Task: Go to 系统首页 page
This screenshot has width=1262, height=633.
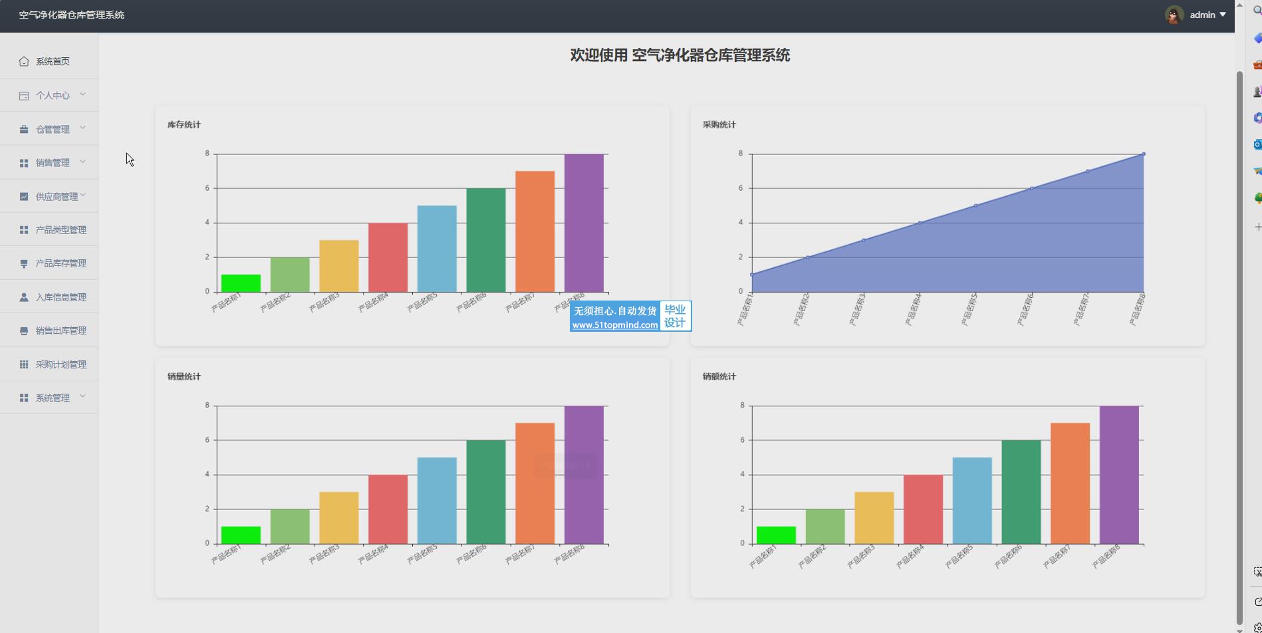Action: 53,61
